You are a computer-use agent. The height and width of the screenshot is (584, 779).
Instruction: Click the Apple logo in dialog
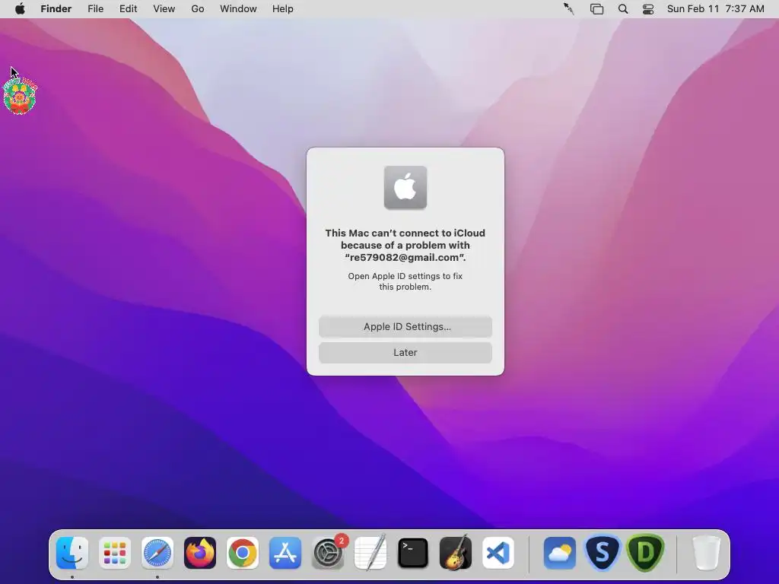(x=405, y=188)
